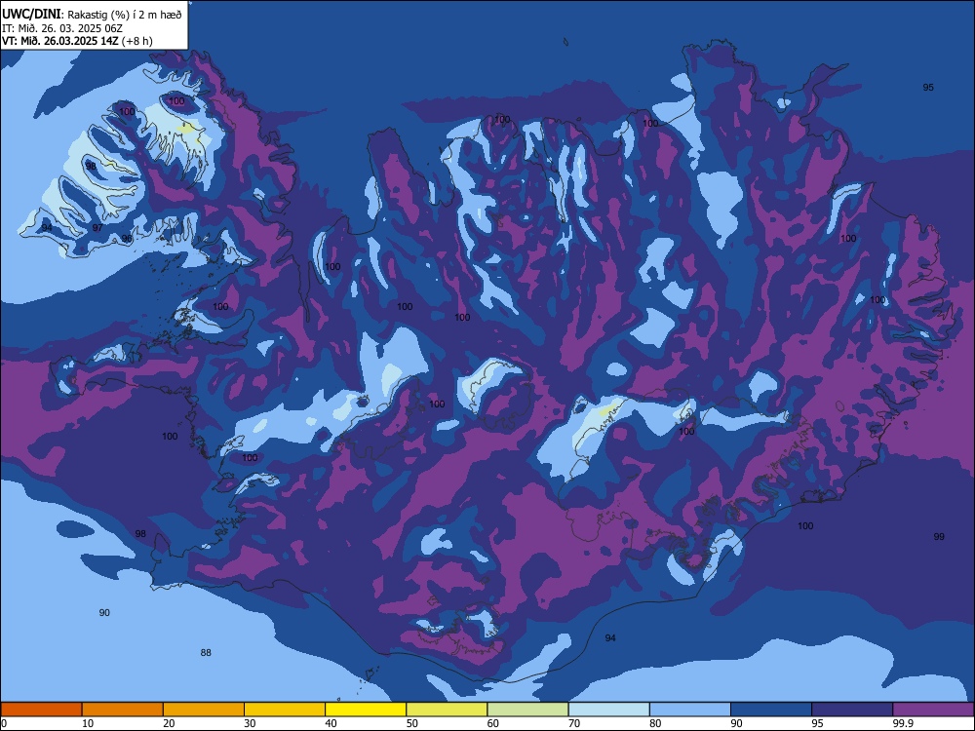
Task: Click the "VT: Mið. 26.03.2025 14Z (+8 h)" line
Action: click(x=77, y=41)
